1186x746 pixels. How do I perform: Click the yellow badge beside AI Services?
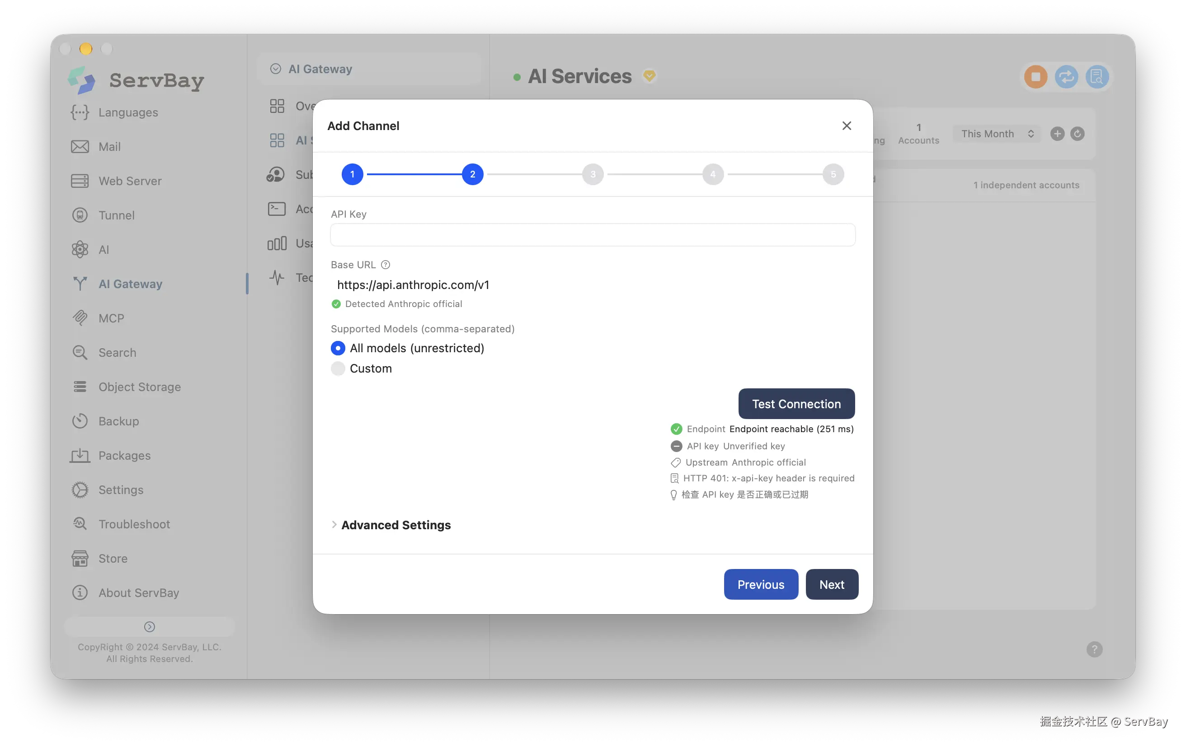point(649,76)
